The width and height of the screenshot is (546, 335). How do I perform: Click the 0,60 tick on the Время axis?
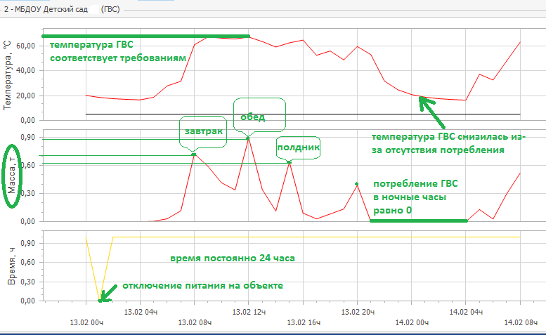[x=27, y=262]
